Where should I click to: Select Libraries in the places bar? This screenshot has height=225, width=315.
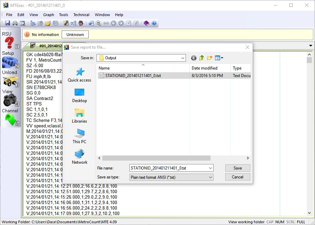79,116
